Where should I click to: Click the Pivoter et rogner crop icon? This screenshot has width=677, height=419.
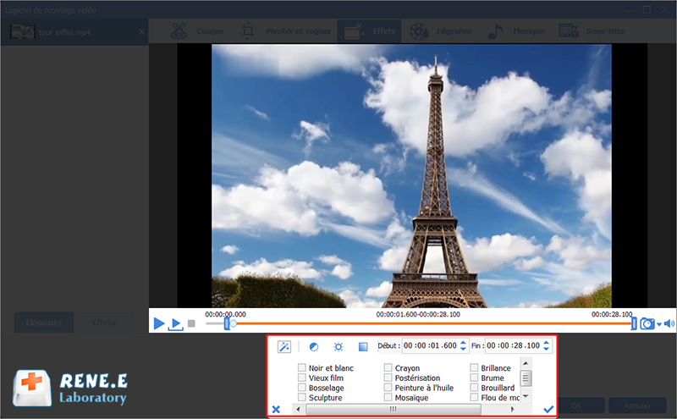pos(248,31)
